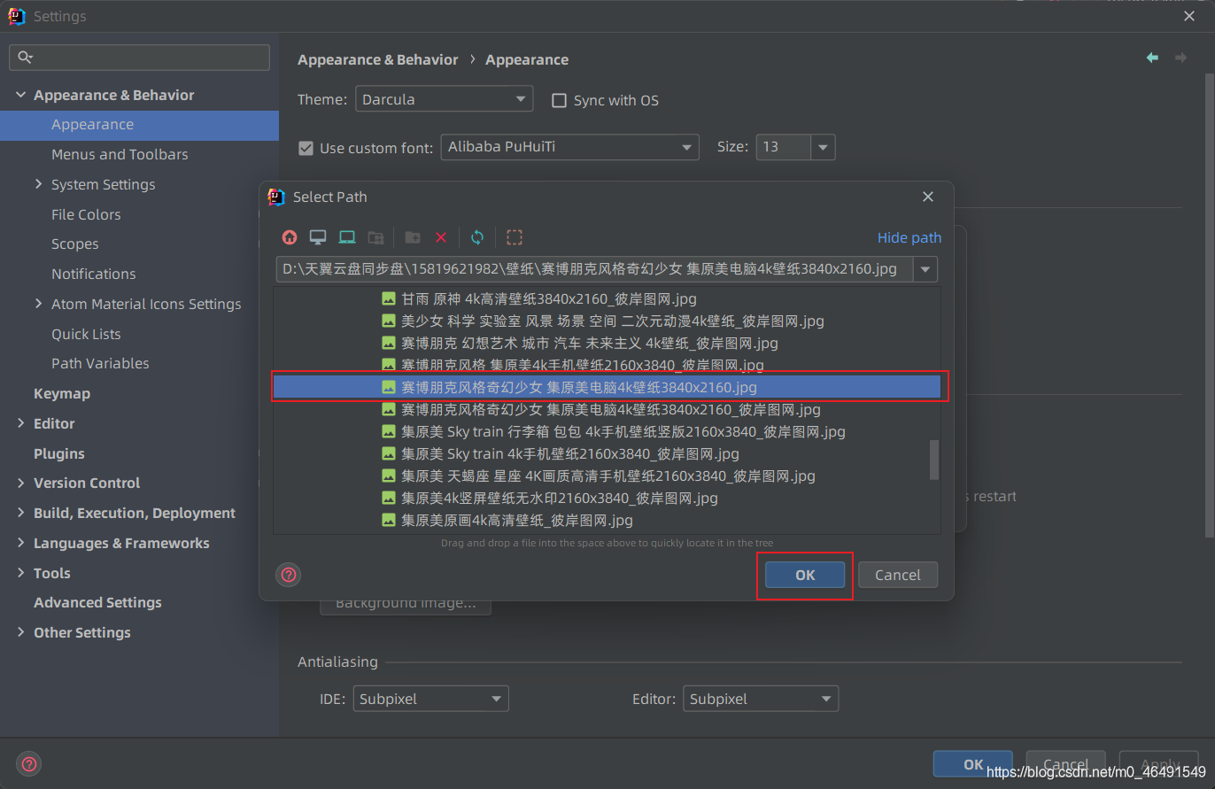The height and width of the screenshot is (789, 1215).
Task: Toggle show hidden files and directories icon
Action: pos(515,237)
